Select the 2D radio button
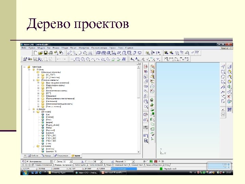This screenshot has width=245, height=184. coord(147,161)
